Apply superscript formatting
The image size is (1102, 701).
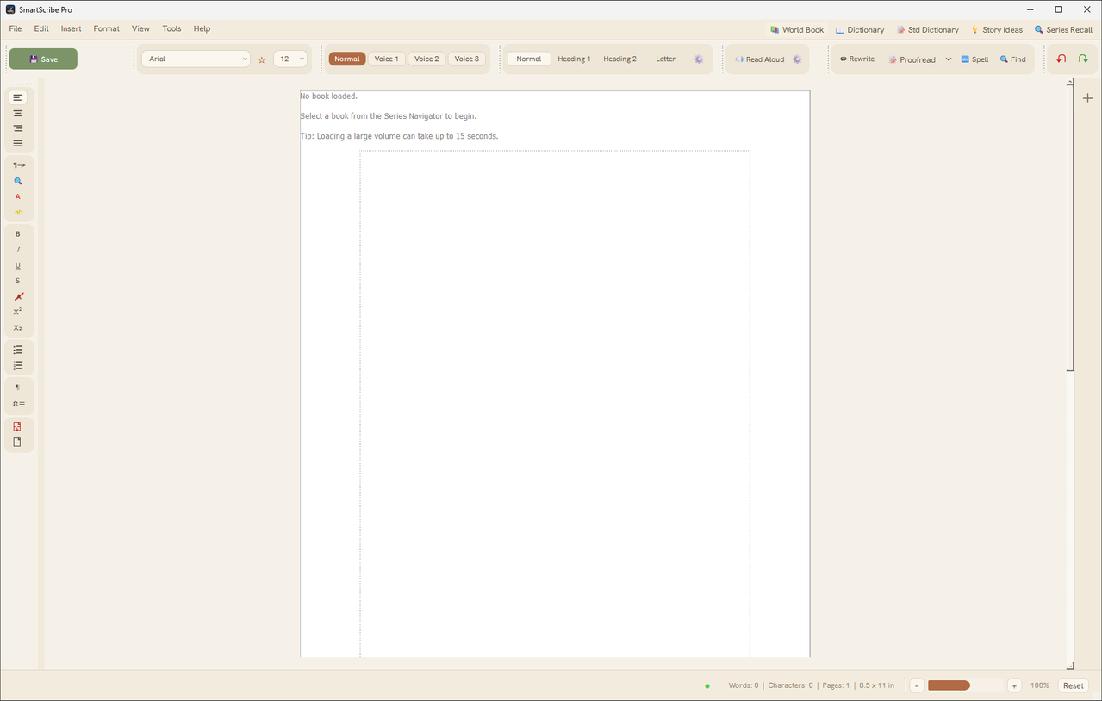pos(18,312)
